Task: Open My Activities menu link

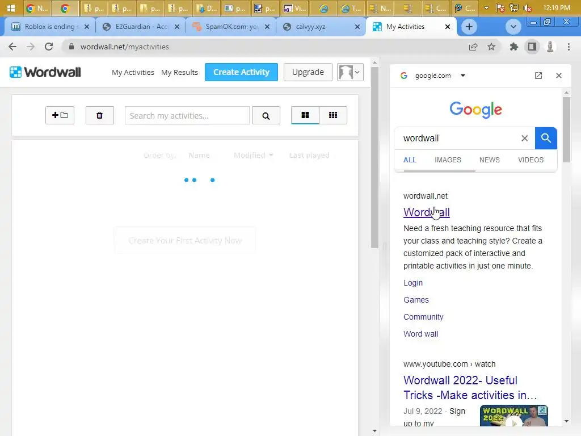Action: [x=133, y=72]
